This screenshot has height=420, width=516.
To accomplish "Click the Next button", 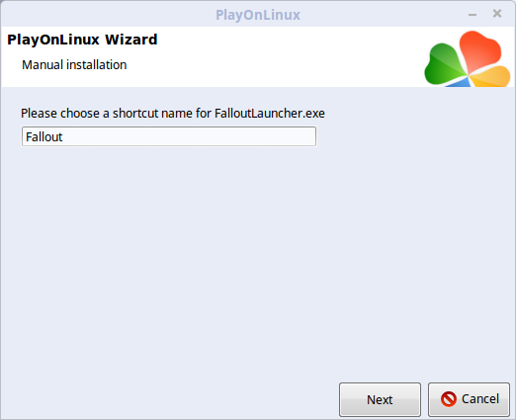I will (x=380, y=399).
